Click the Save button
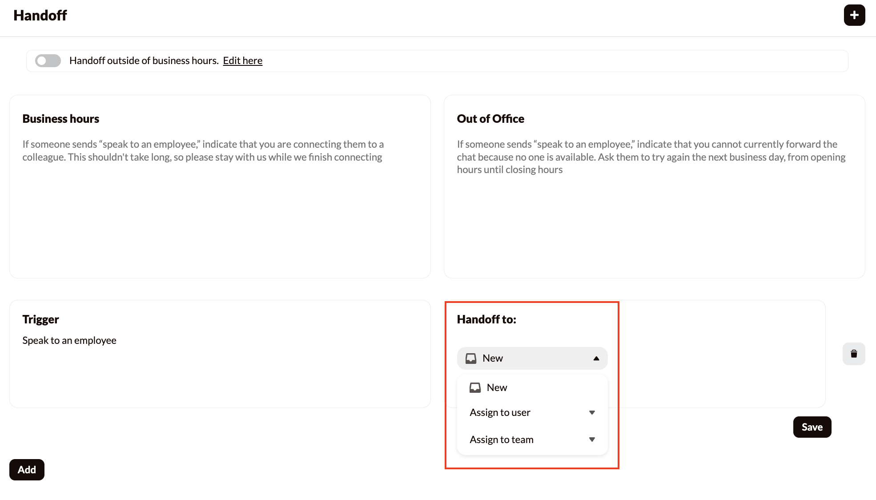Viewport: 876px width, 500px height. (812, 427)
